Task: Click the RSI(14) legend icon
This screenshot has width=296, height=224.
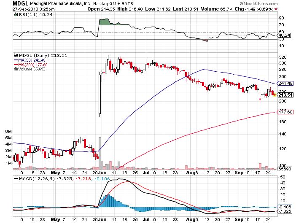Action: [16, 14]
